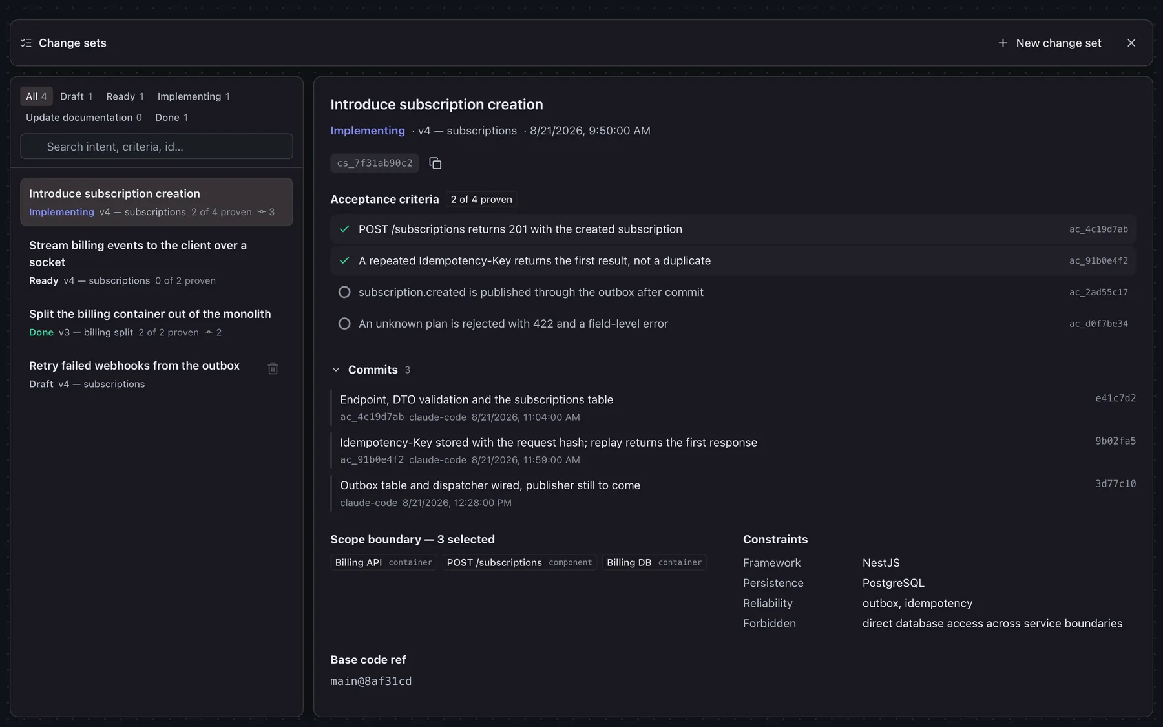1163x727 pixels.
Task: Mark subscription.created outbox criterion as proven
Action: [x=344, y=292]
